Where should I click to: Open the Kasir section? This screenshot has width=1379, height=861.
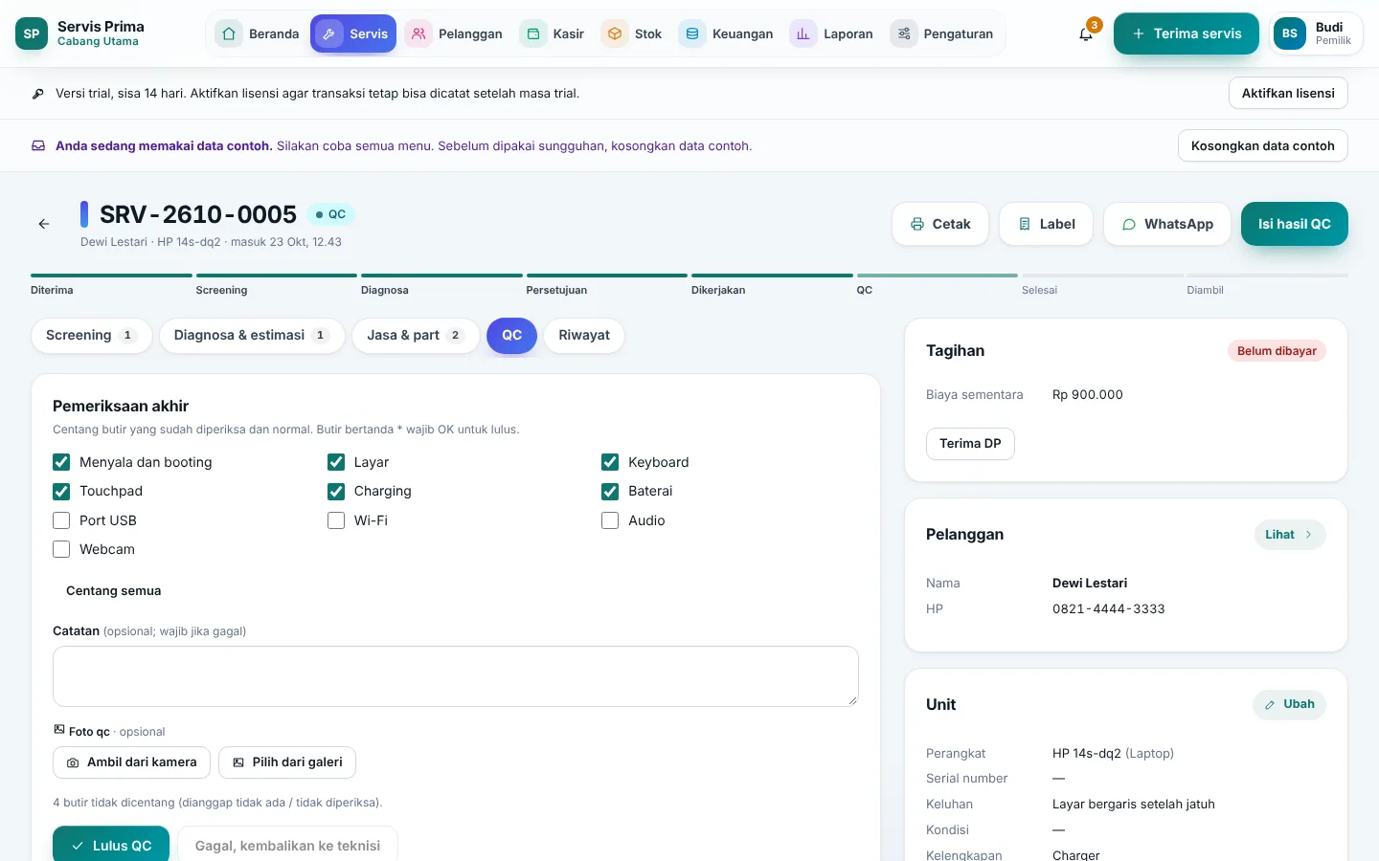pos(553,33)
